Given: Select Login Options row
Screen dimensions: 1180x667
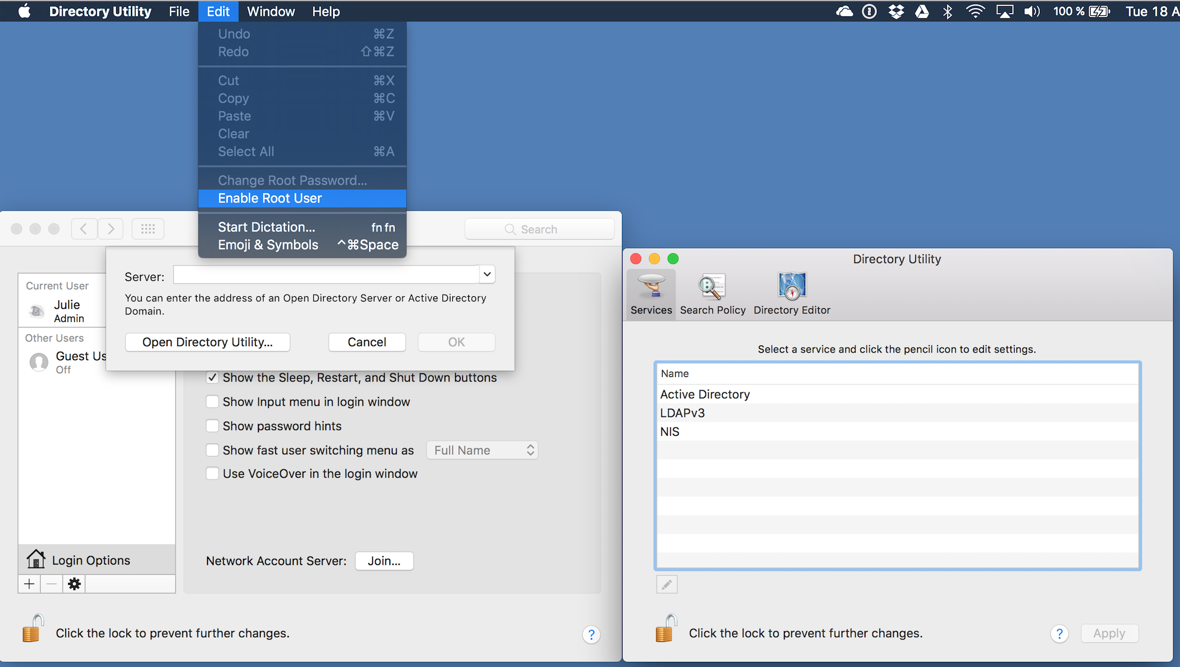Looking at the screenshot, I should pyautogui.click(x=97, y=560).
